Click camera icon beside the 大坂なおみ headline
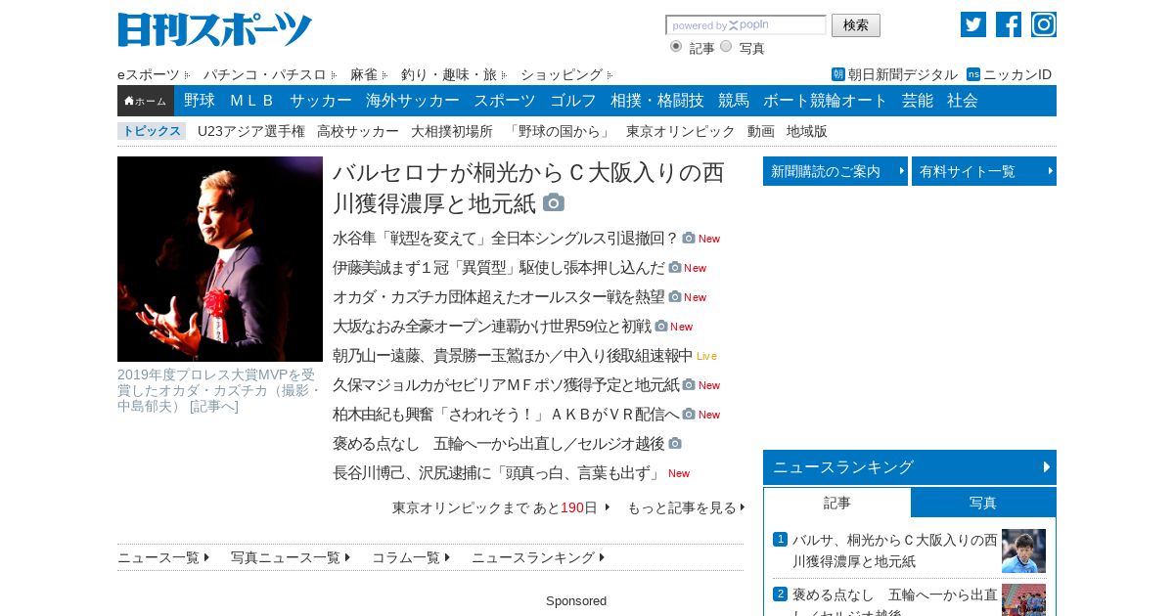 [661, 326]
